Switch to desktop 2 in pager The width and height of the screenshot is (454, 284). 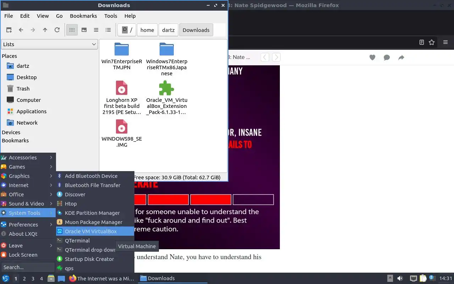click(24, 279)
